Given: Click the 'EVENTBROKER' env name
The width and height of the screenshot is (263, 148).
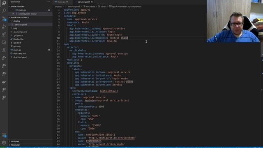Looking at the screenshot, I should (x=94, y=141).
